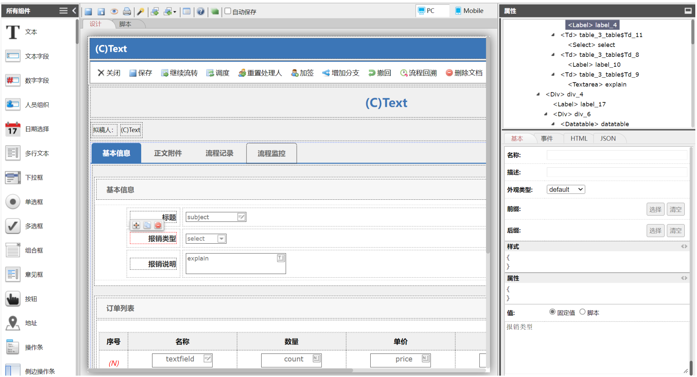Click the magic wand toolbar icon
This screenshot has width=697, height=377.
pos(140,12)
